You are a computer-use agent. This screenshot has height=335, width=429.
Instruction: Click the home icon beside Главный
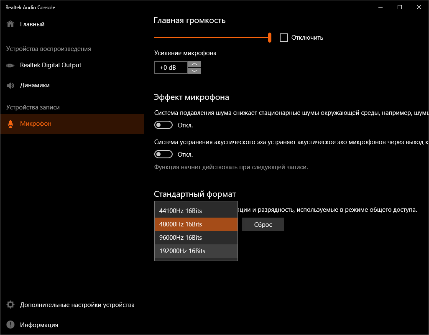[10, 24]
